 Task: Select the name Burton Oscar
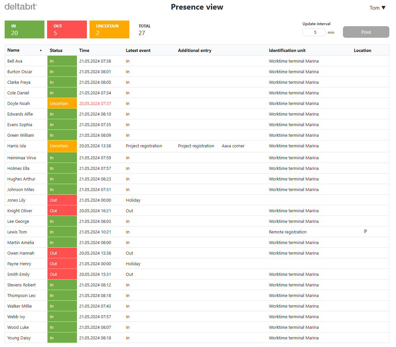[x=20, y=72]
